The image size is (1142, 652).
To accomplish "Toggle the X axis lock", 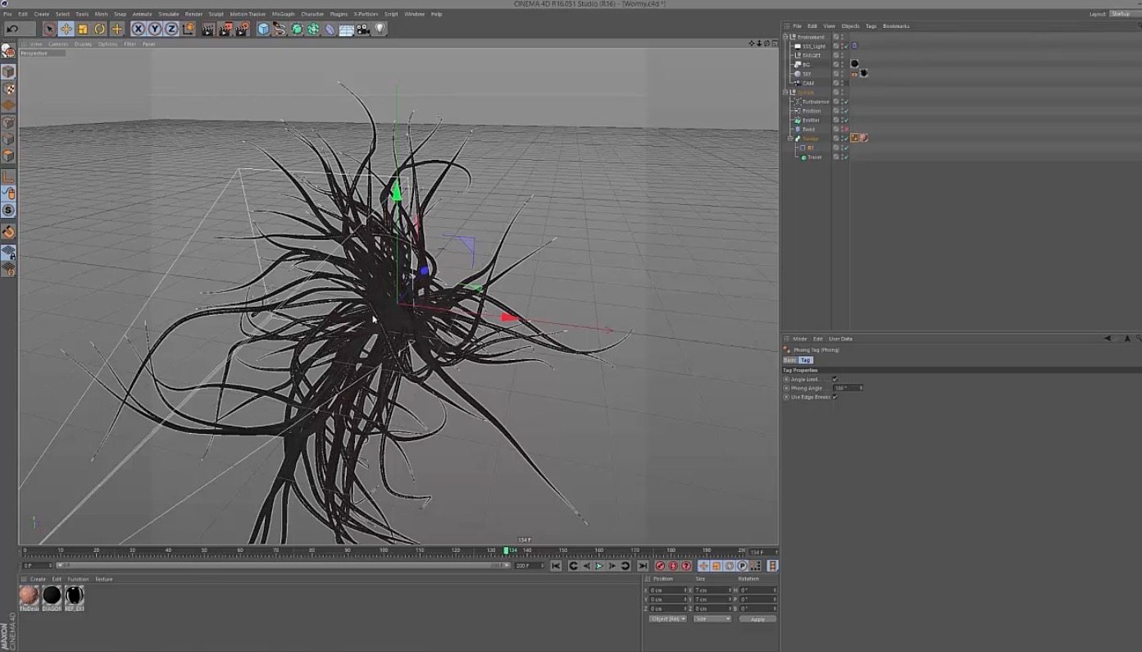I will click(x=138, y=29).
